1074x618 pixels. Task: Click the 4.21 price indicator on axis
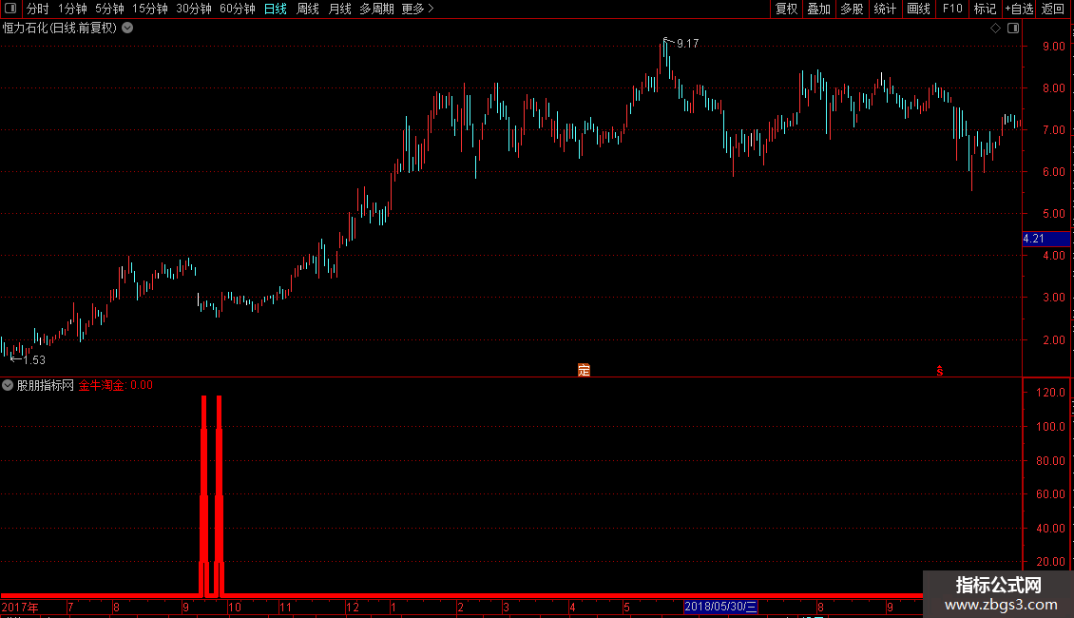(1045, 239)
